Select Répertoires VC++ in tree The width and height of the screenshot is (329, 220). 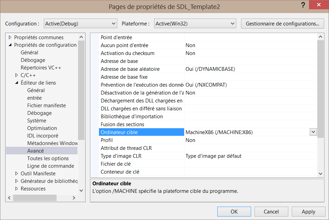pyautogui.click(x=41, y=68)
